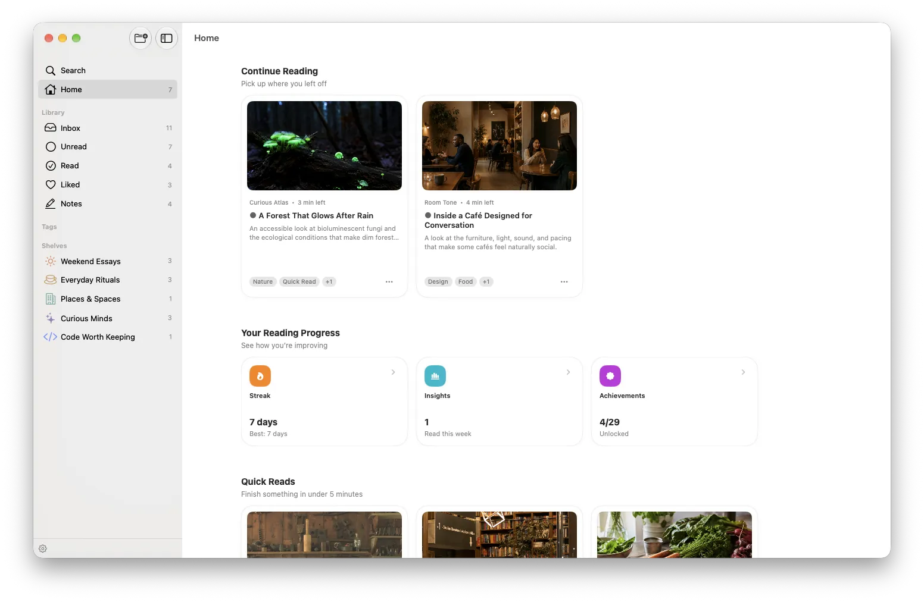Image resolution: width=924 pixels, height=602 pixels.
Task: Open settings gear at sidebar bottom
Action: [x=43, y=548]
